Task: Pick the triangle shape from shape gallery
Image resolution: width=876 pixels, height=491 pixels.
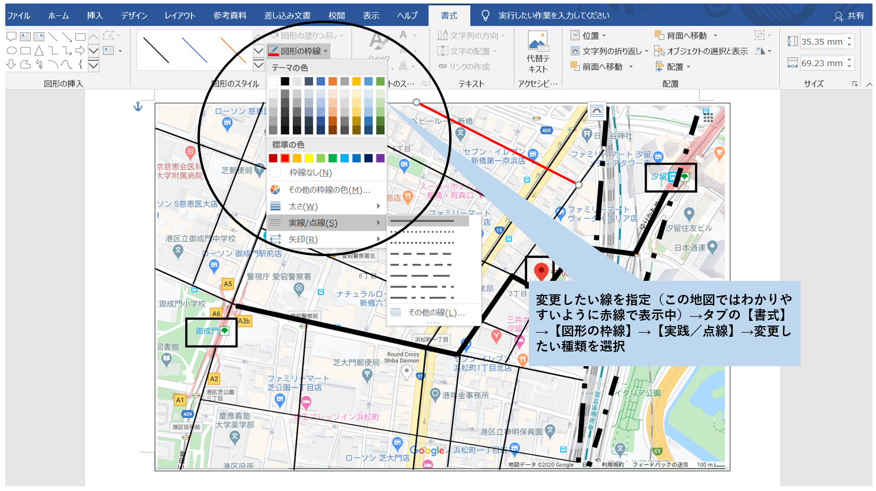Action: 39,51
